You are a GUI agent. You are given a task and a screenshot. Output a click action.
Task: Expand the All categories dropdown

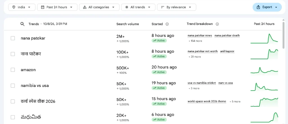click(x=99, y=7)
